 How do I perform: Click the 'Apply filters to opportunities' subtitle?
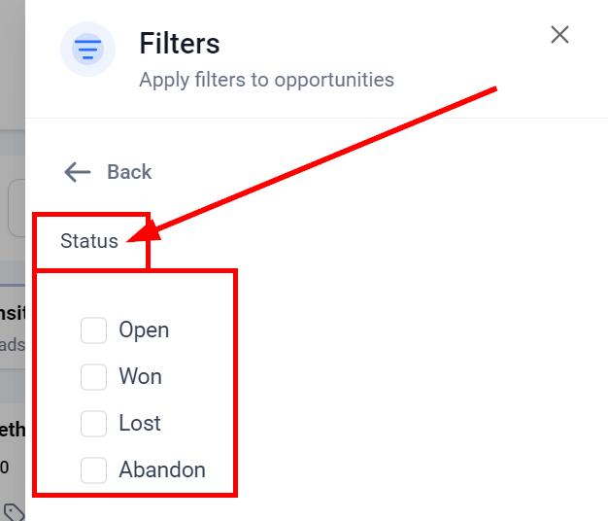[266, 80]
